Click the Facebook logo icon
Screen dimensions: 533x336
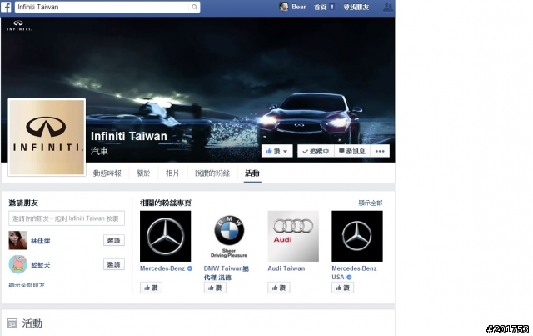coord(6,7)
